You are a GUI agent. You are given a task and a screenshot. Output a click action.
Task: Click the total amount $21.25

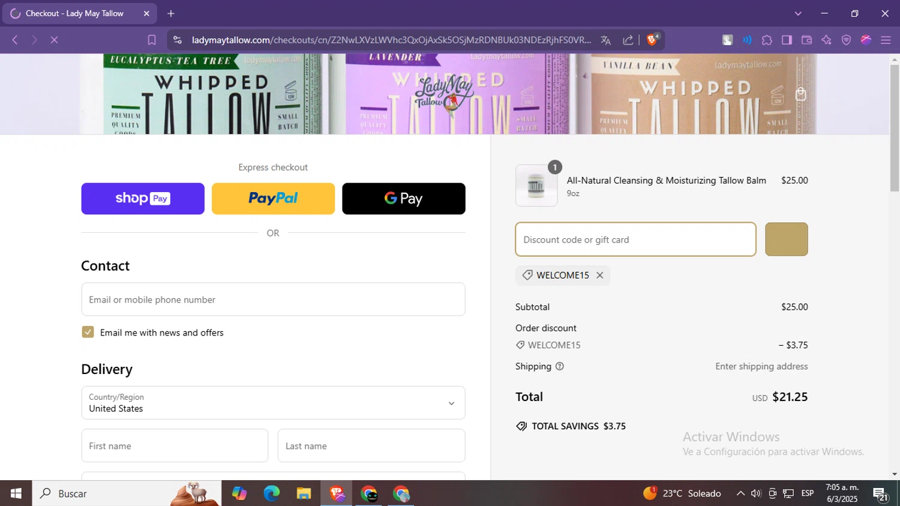click(x=790, y=397)
